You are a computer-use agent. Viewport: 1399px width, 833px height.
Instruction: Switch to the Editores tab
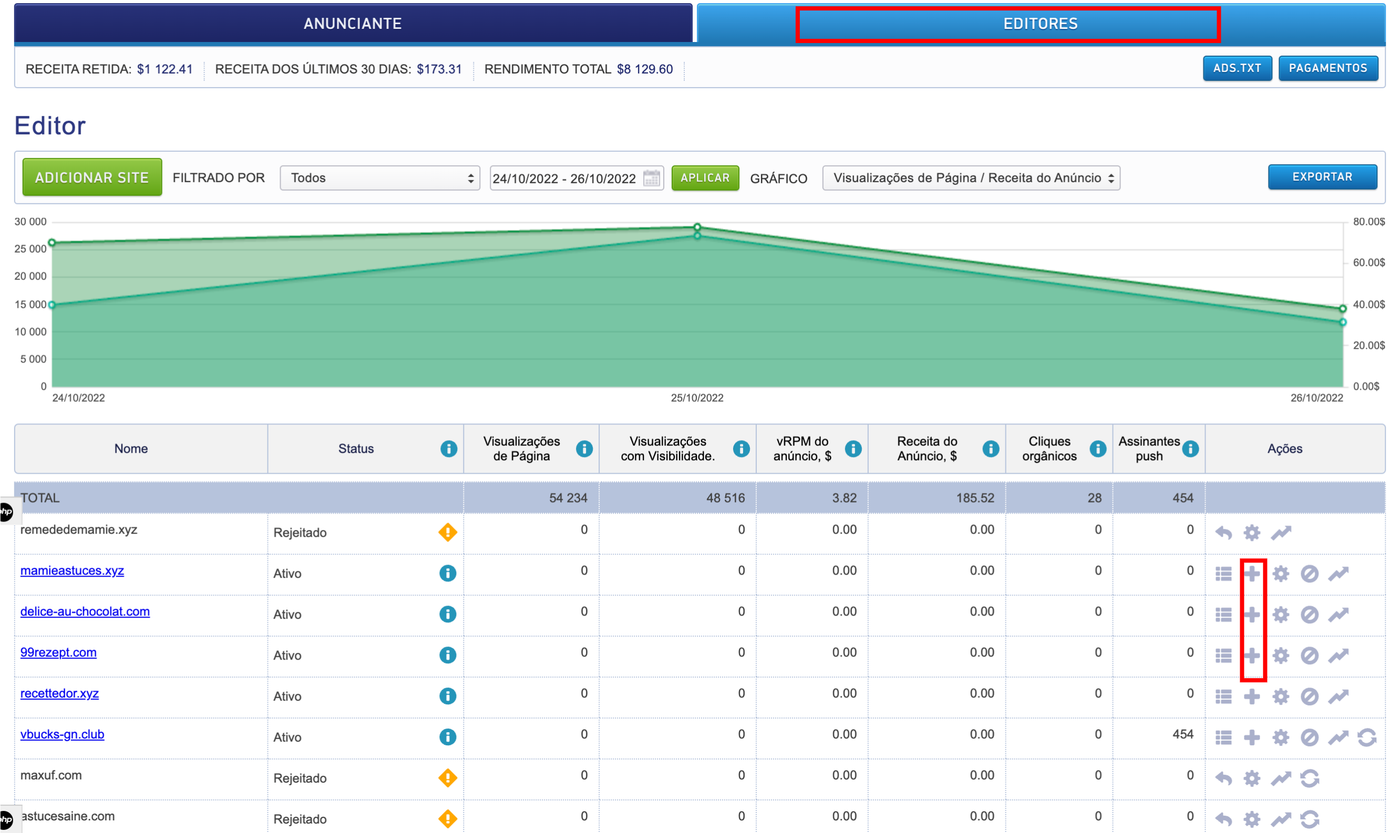click(x=1040, y=24)
